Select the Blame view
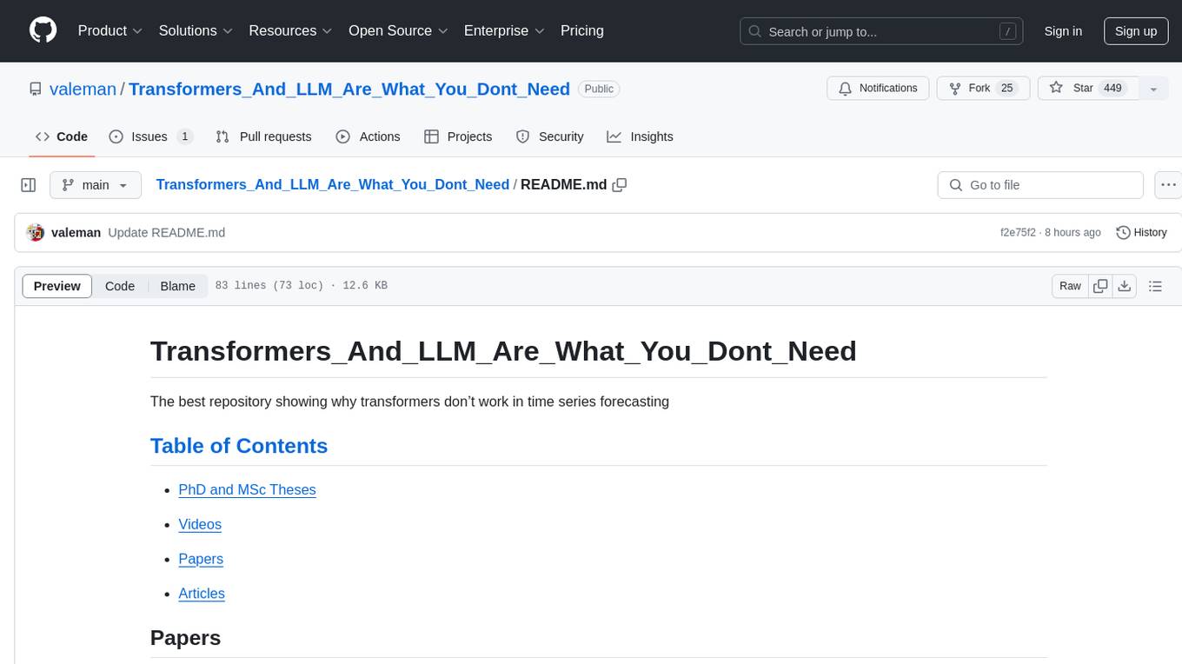Screen dimensions: 1182x664 point(178,286)
